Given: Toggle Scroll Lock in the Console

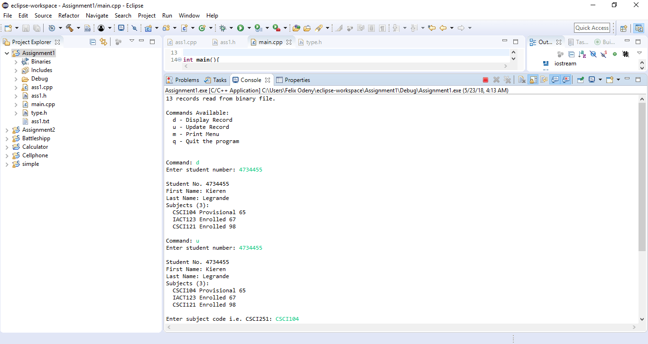Looking at the screenshot, I should pos(533,80).
